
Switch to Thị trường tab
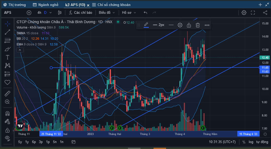(x=15, y=5)
